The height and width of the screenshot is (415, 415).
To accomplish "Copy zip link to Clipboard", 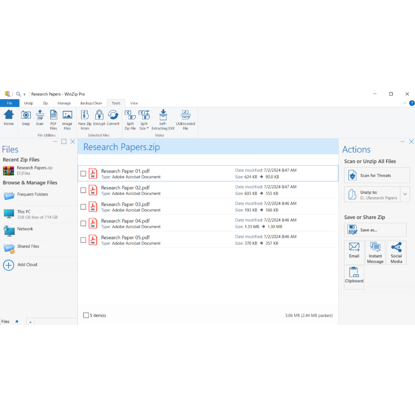I will coord(354,276).
